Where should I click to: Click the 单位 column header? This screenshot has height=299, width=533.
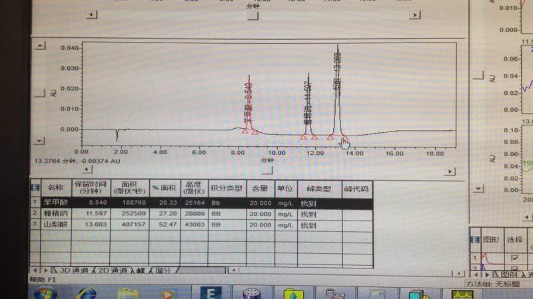coord(286,188)
